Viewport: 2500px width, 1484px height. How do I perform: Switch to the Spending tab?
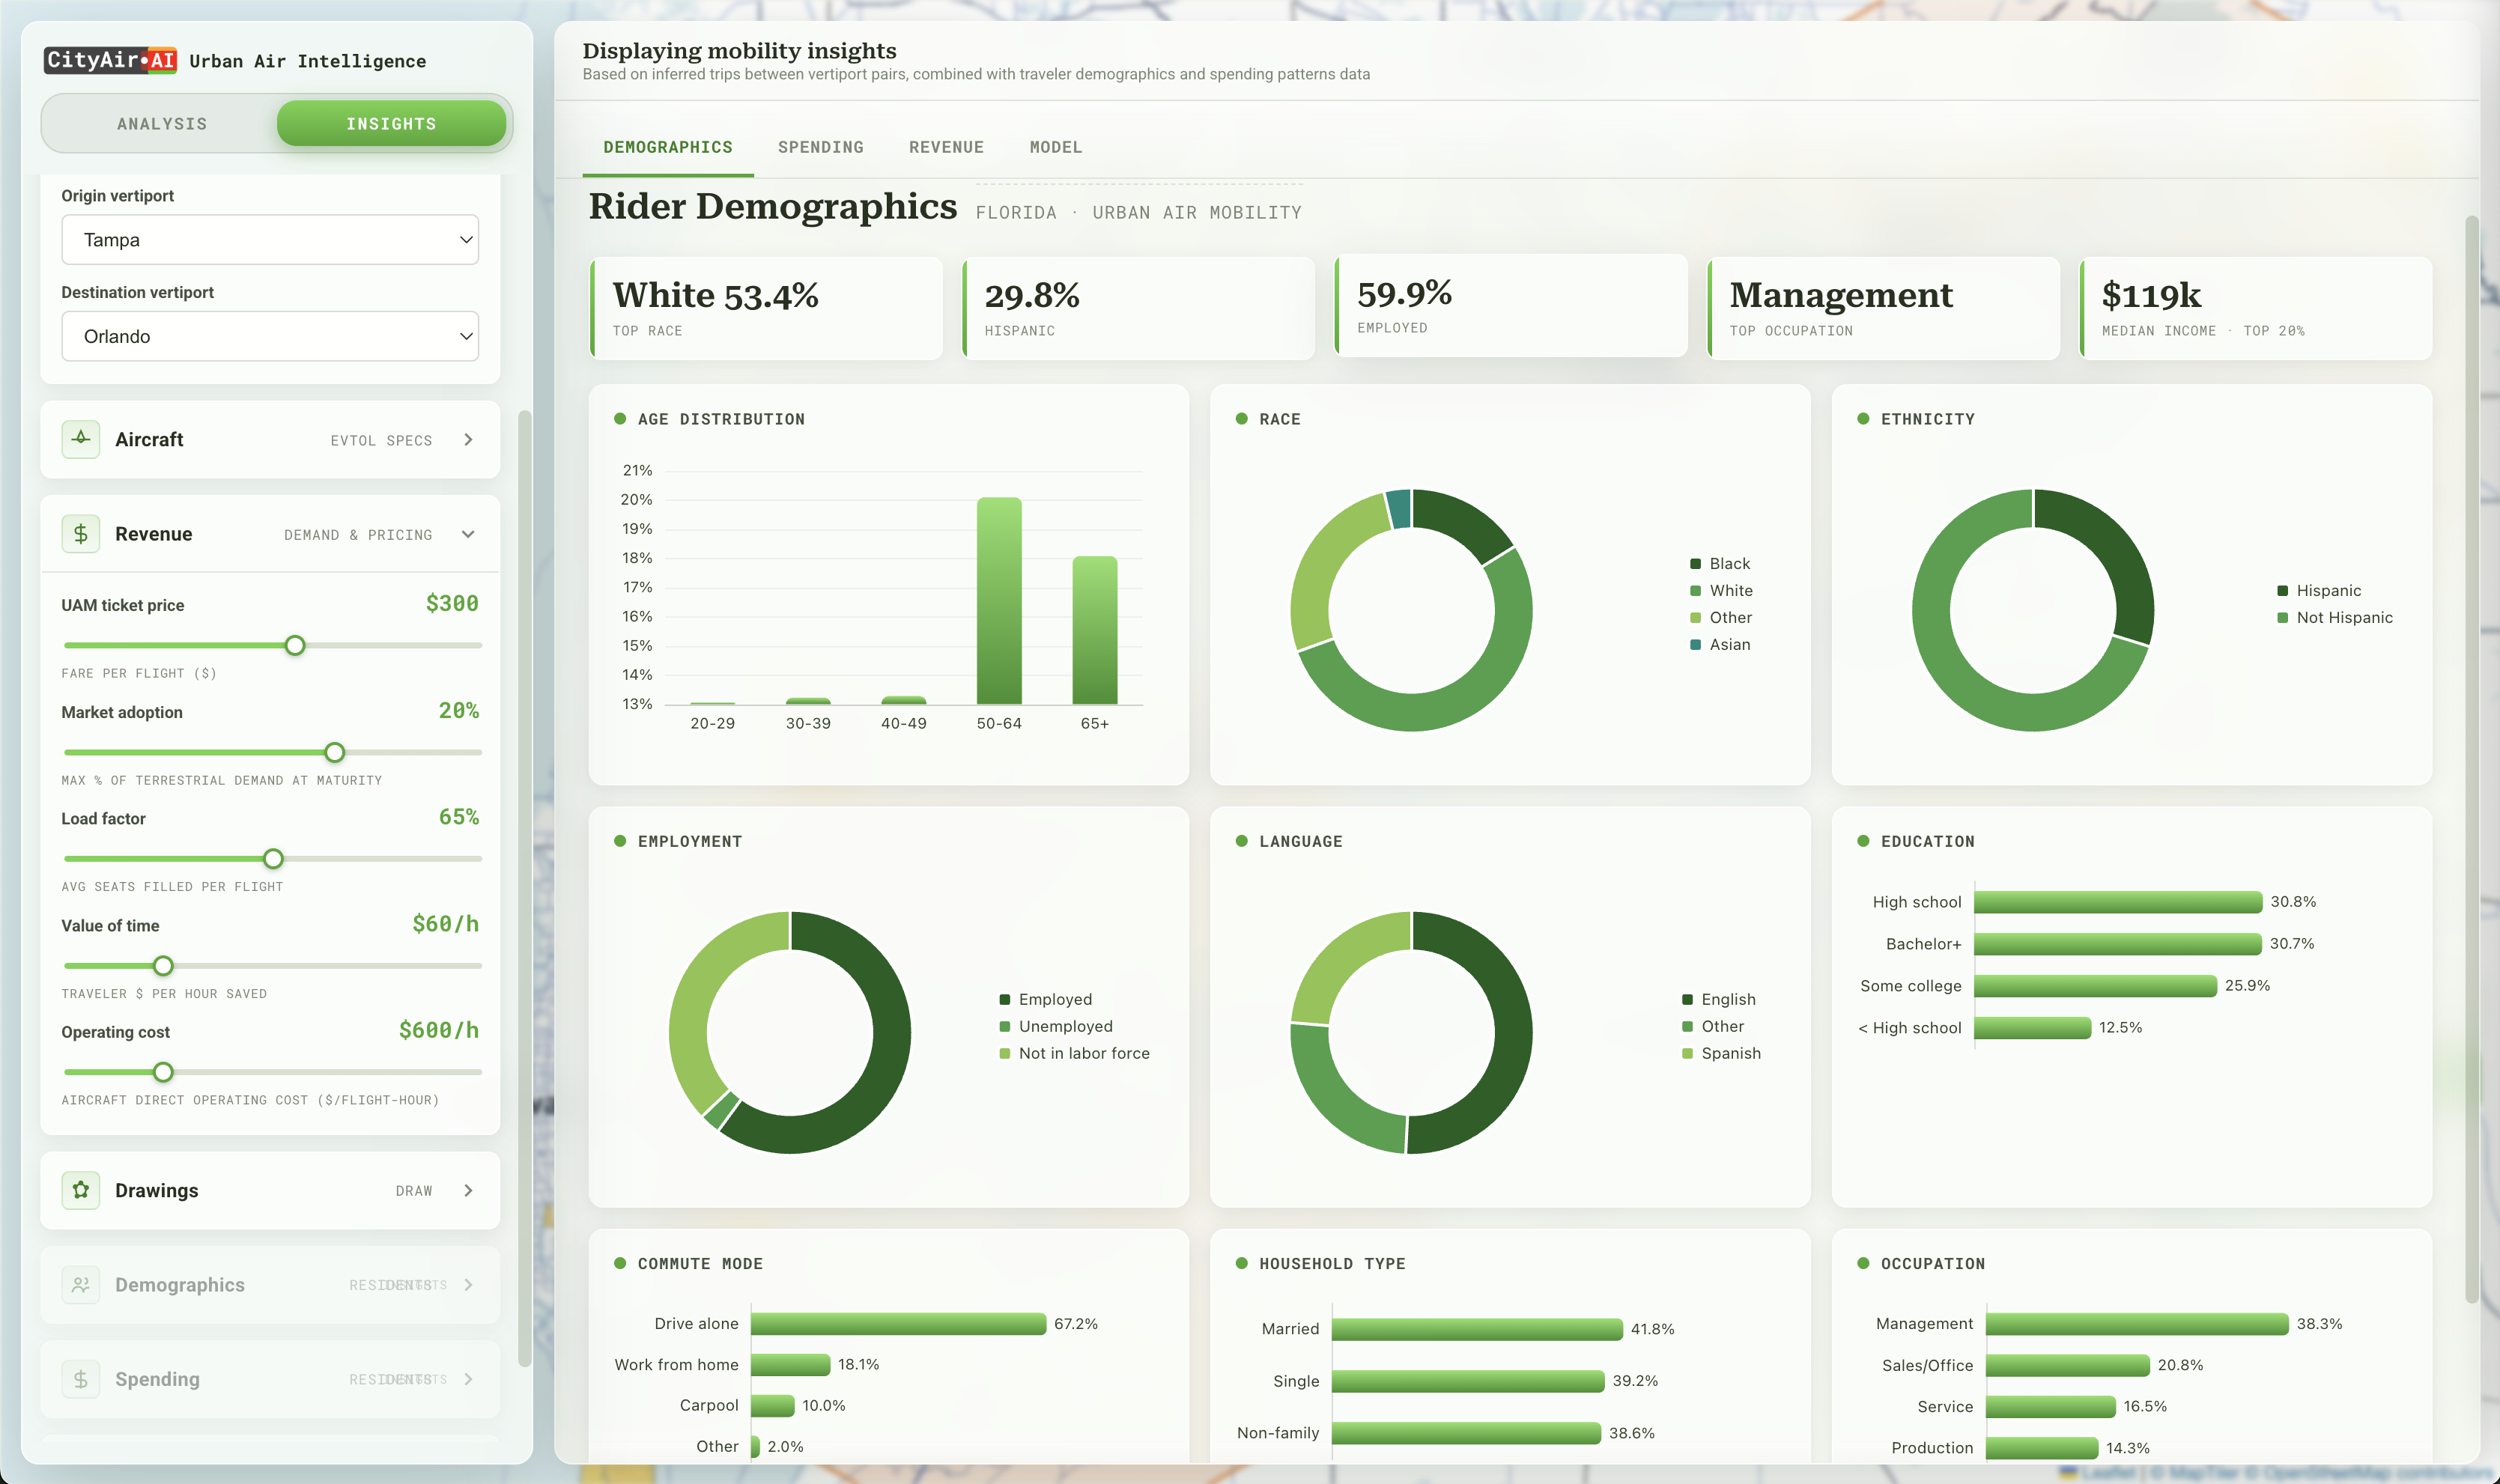click(820, 147)
